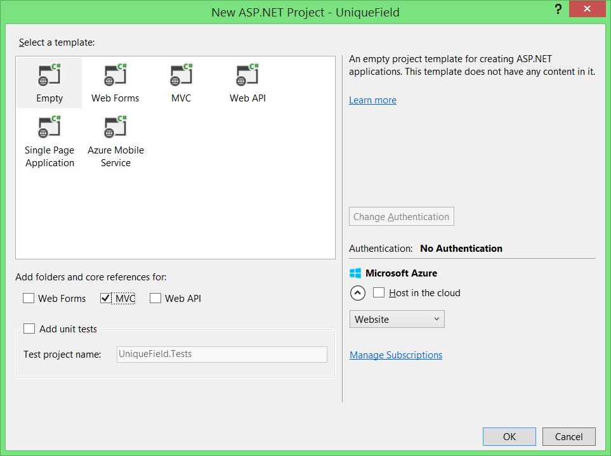Enable the Add unit tests checkbox

(x=29, y=329)
